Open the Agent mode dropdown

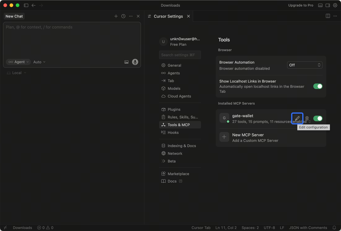pos(18,62)
